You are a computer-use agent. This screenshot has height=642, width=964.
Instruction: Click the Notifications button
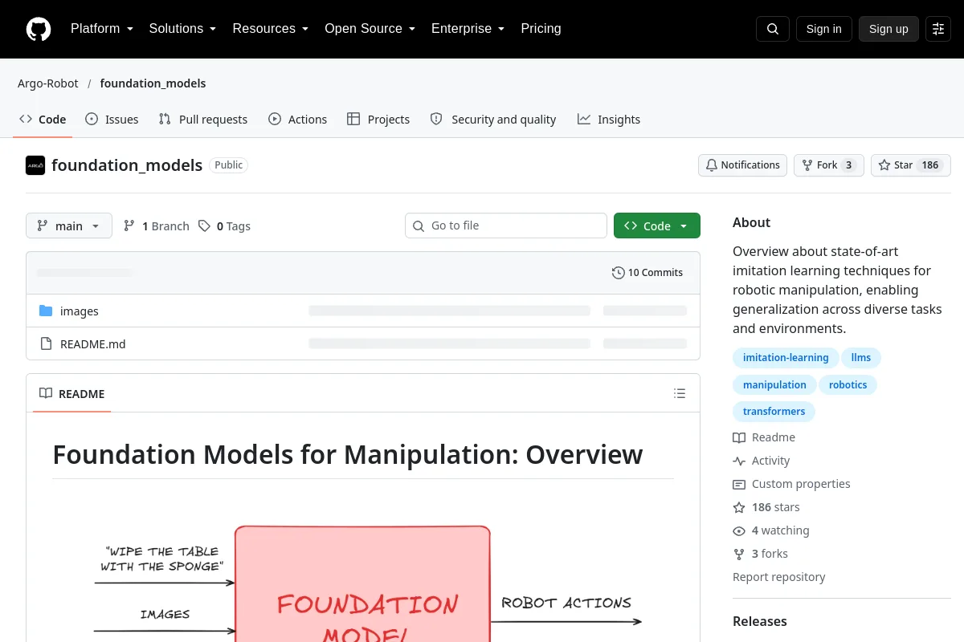point(742,165)
